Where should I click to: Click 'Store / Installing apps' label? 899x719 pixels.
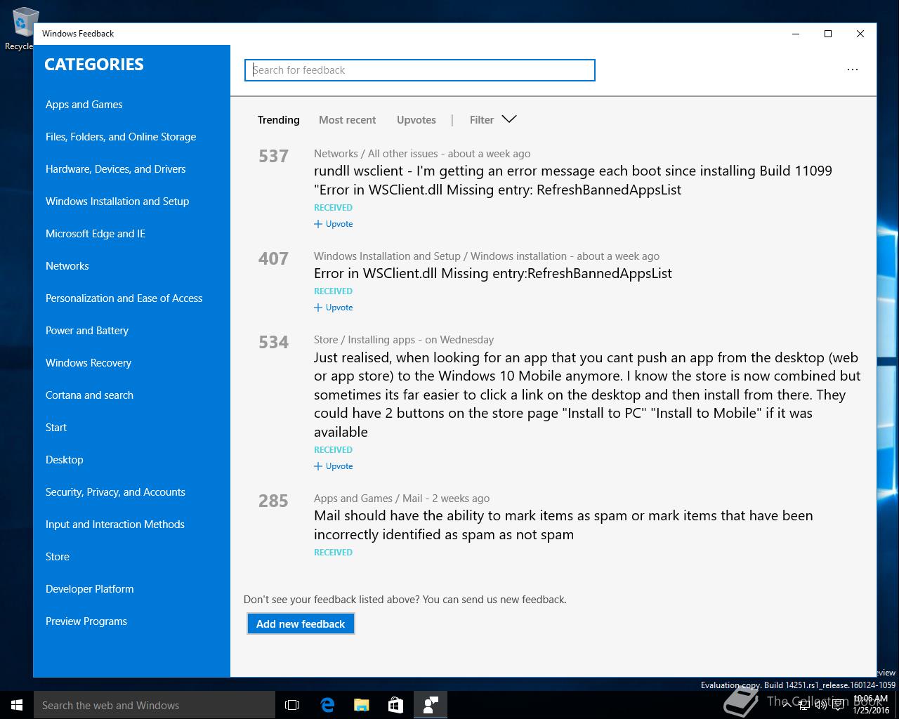point(365,340)
